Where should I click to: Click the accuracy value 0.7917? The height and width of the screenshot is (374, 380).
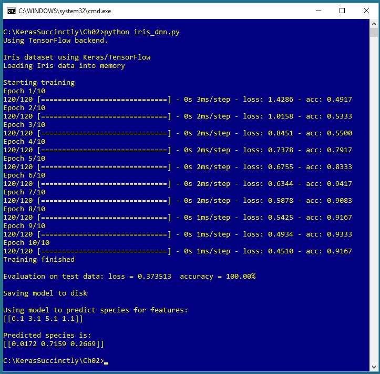(340, 150)
